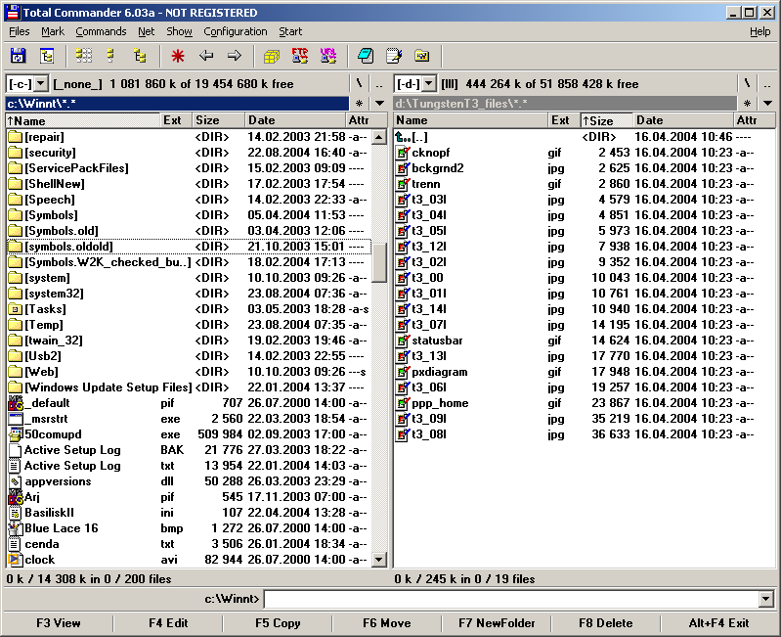The width and height of the screenshot is (781, 637).
Task: Click the left panel scrollbar up arrow
Action: point(379,137)
